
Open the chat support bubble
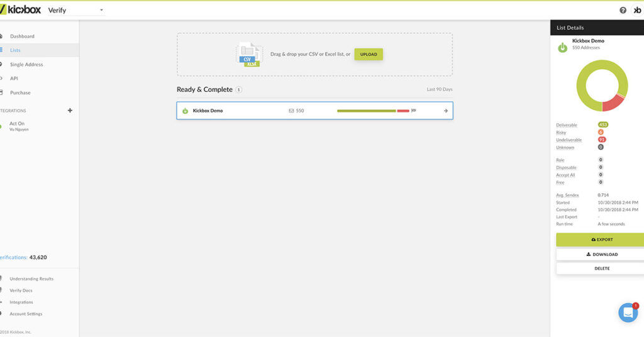[628, 312]
